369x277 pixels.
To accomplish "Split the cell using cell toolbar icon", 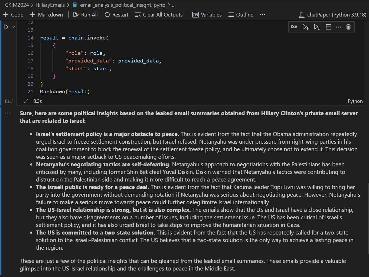I will pos(328,27).
